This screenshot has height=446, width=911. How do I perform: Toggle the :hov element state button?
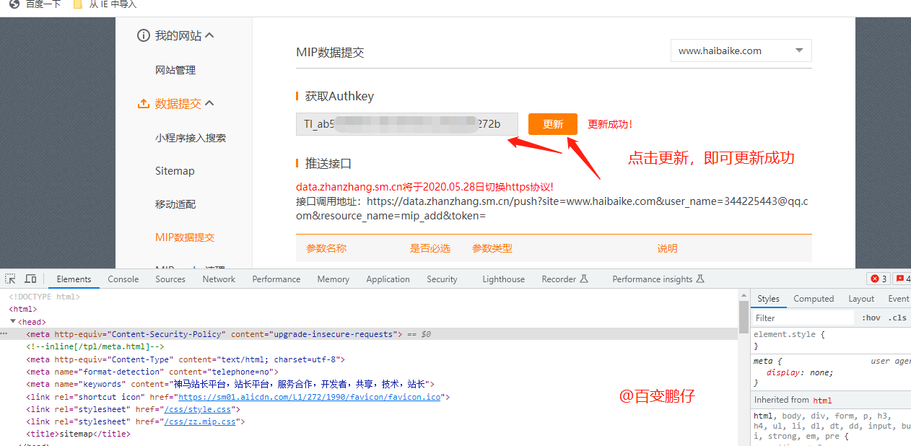click(x=871, y=318)
